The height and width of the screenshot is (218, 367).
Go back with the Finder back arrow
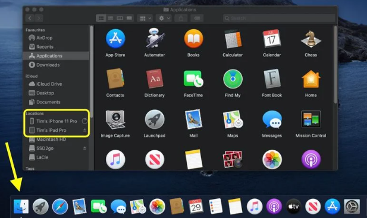pyautogui.click(x=30, y=18)
